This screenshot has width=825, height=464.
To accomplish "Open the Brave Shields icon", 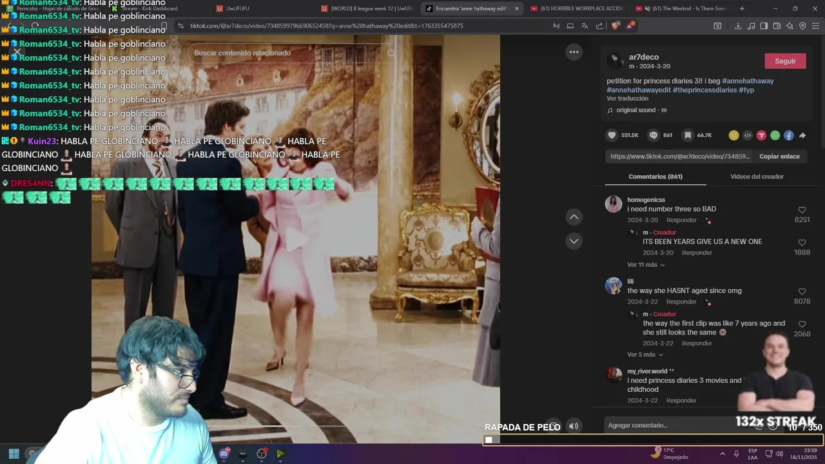I will tap(615, 26).
